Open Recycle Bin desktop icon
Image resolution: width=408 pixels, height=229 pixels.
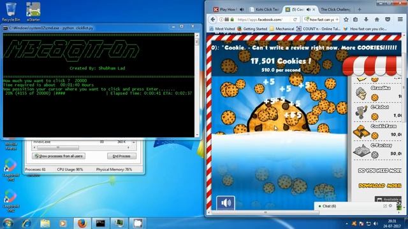coord(11,12)
